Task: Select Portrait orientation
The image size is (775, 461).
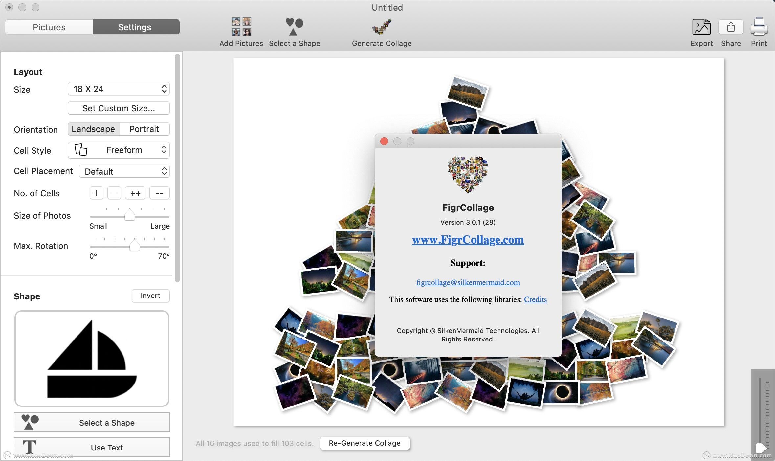Action: (144, 129)
